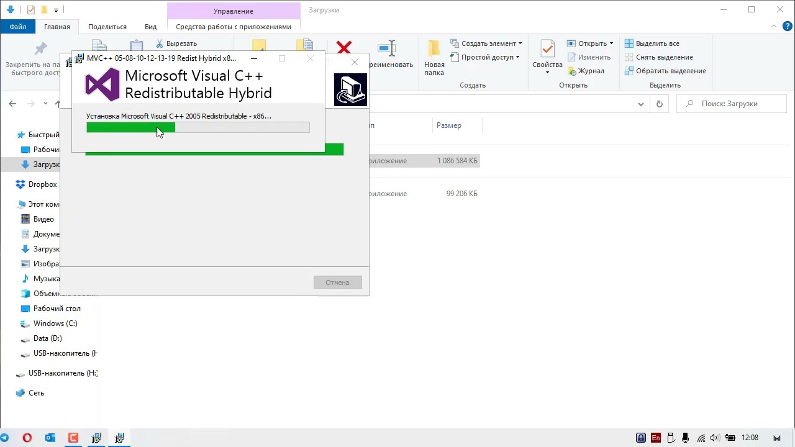Open the Управление contextual tab
Screen dimensions: 795x447
[x=234, y=11]
